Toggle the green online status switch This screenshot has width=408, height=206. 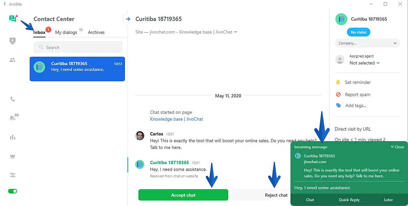13,191
